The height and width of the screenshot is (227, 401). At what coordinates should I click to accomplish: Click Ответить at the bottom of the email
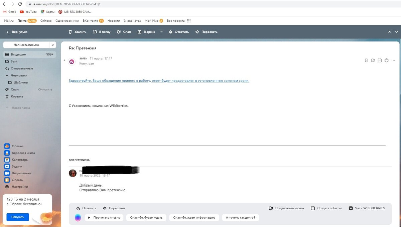(x=86, y=208)
